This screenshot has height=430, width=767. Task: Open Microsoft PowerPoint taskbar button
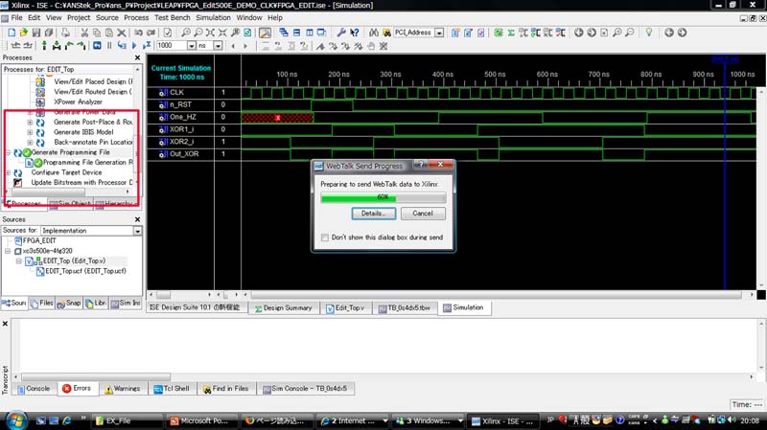point(202,420)
